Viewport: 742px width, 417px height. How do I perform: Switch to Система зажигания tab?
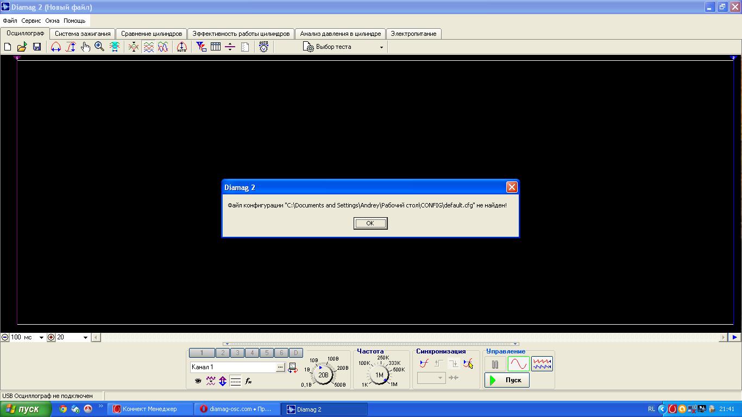coord(83,34)
